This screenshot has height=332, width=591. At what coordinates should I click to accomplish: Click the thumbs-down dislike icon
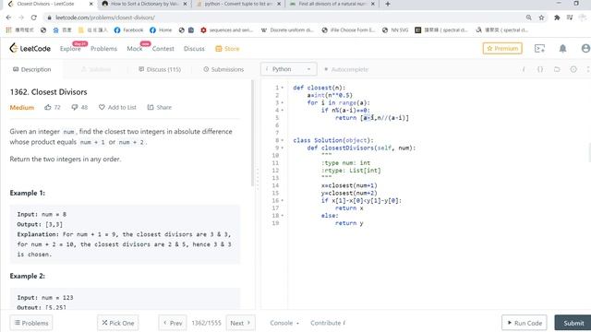75,107
